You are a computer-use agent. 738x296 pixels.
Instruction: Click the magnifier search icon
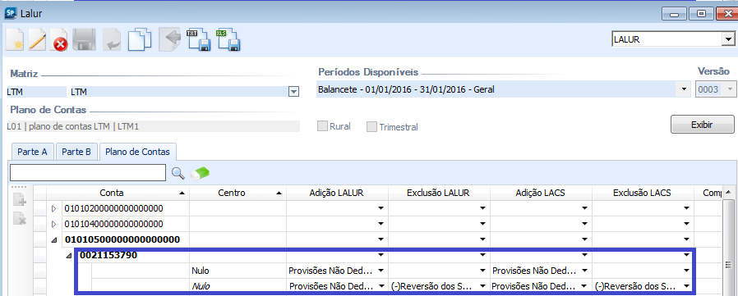coord(178,173)
